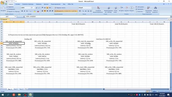172x97 pixels.
Task: Align cell content to middle vertically
Action: (x=45, y=8)
